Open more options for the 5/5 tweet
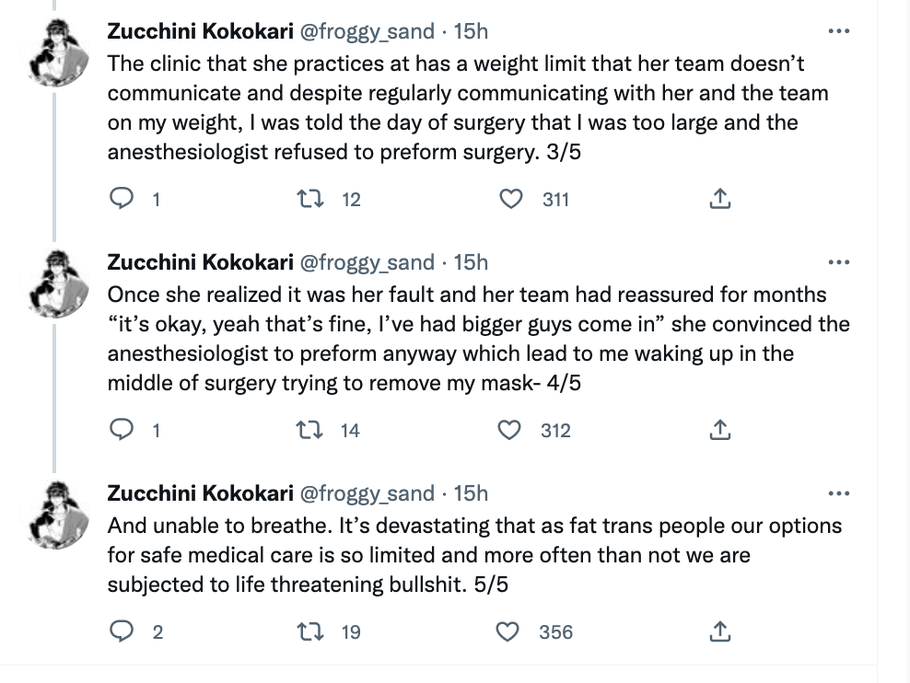The image size is (910, 683). (x=838, y=494)
